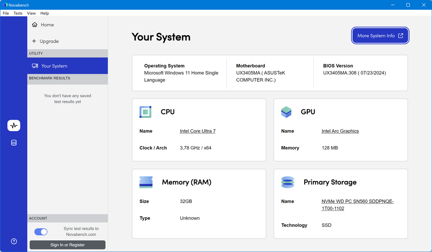
Task: Click the Novabench logo in title bar
Action: 5,4
